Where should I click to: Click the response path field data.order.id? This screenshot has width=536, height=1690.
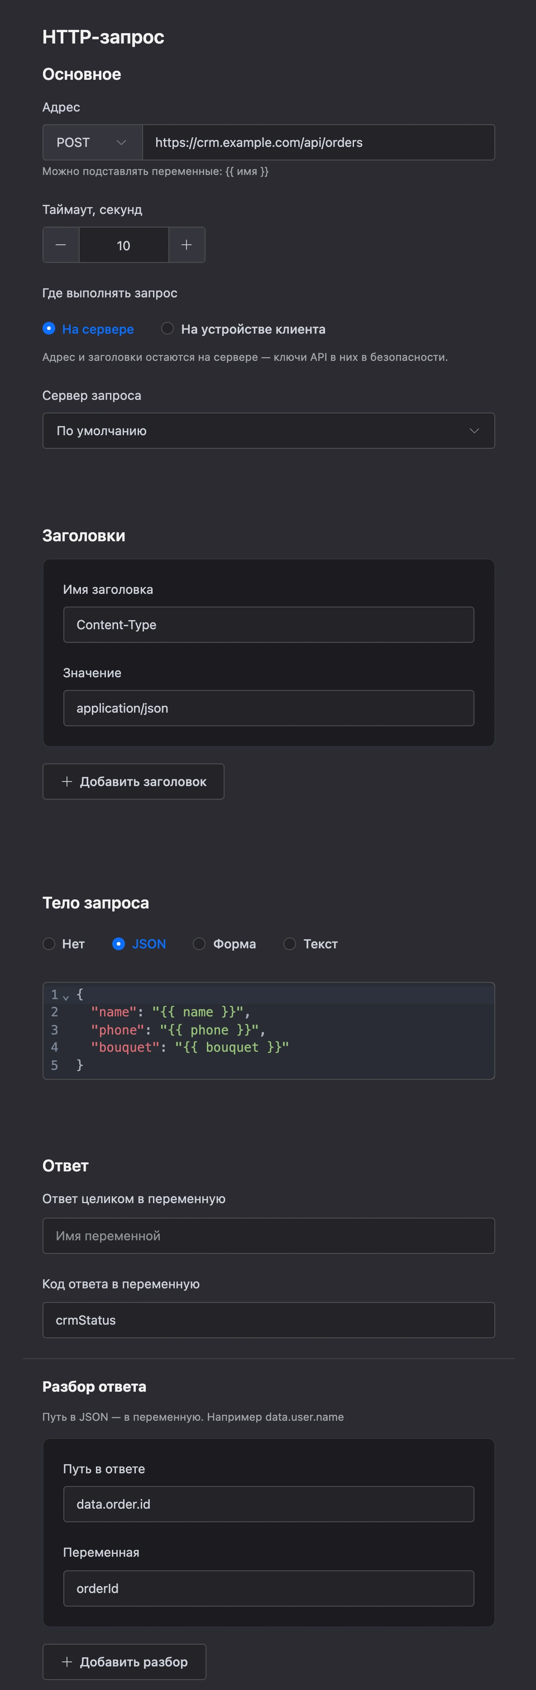[x=268, y=1504]
